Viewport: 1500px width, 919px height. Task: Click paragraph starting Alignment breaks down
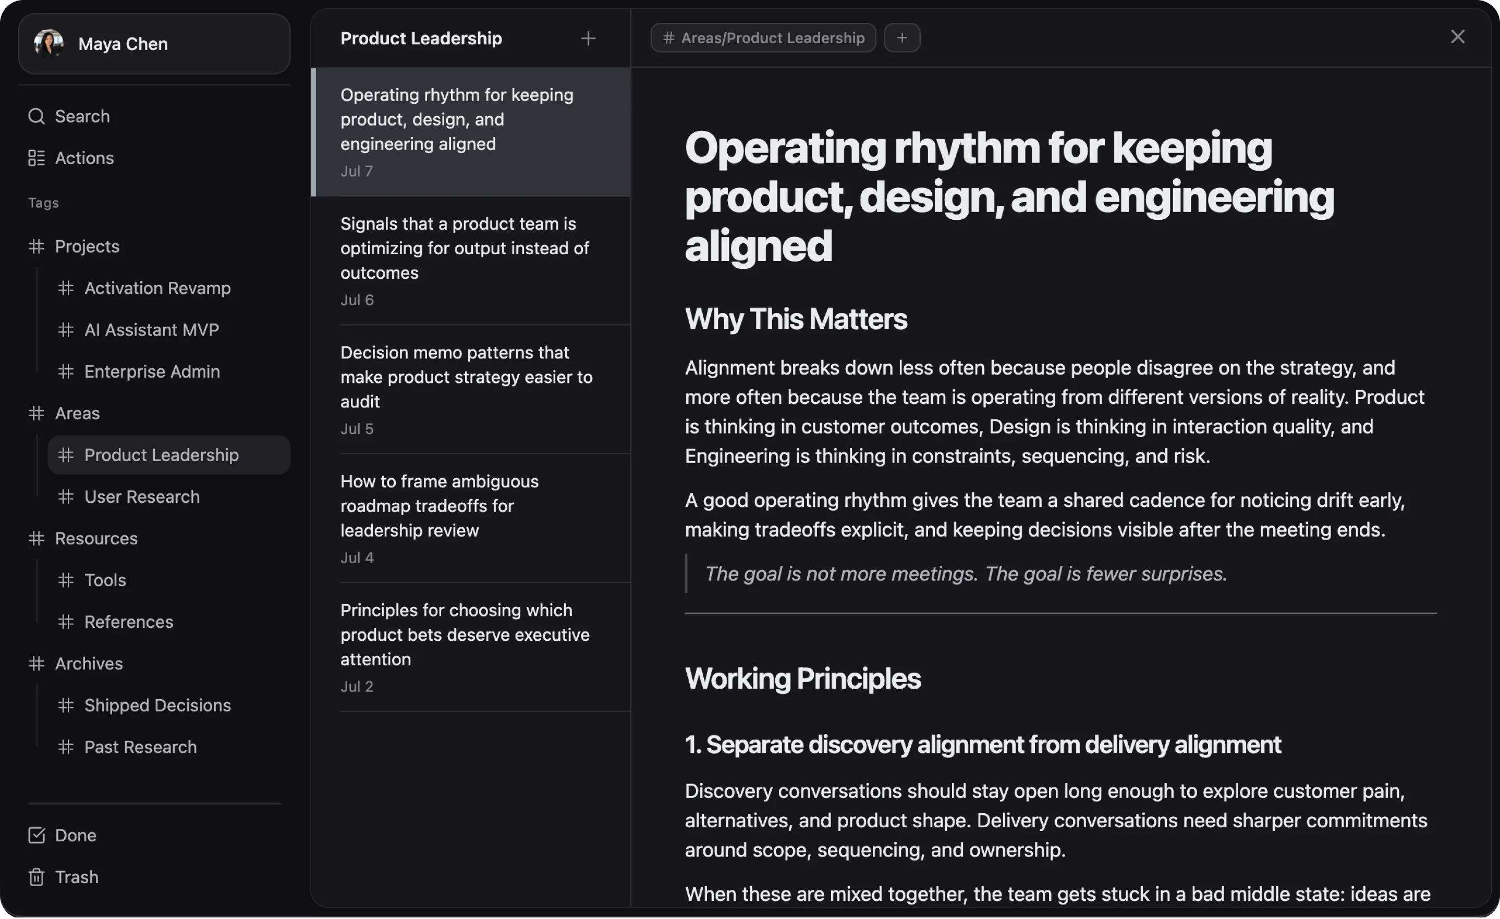click(x=1055, y=412)
